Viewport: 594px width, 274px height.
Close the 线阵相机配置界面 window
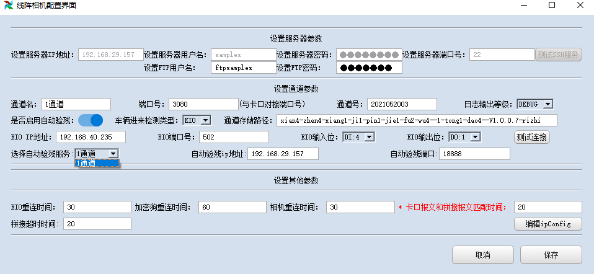pos(580,6)
